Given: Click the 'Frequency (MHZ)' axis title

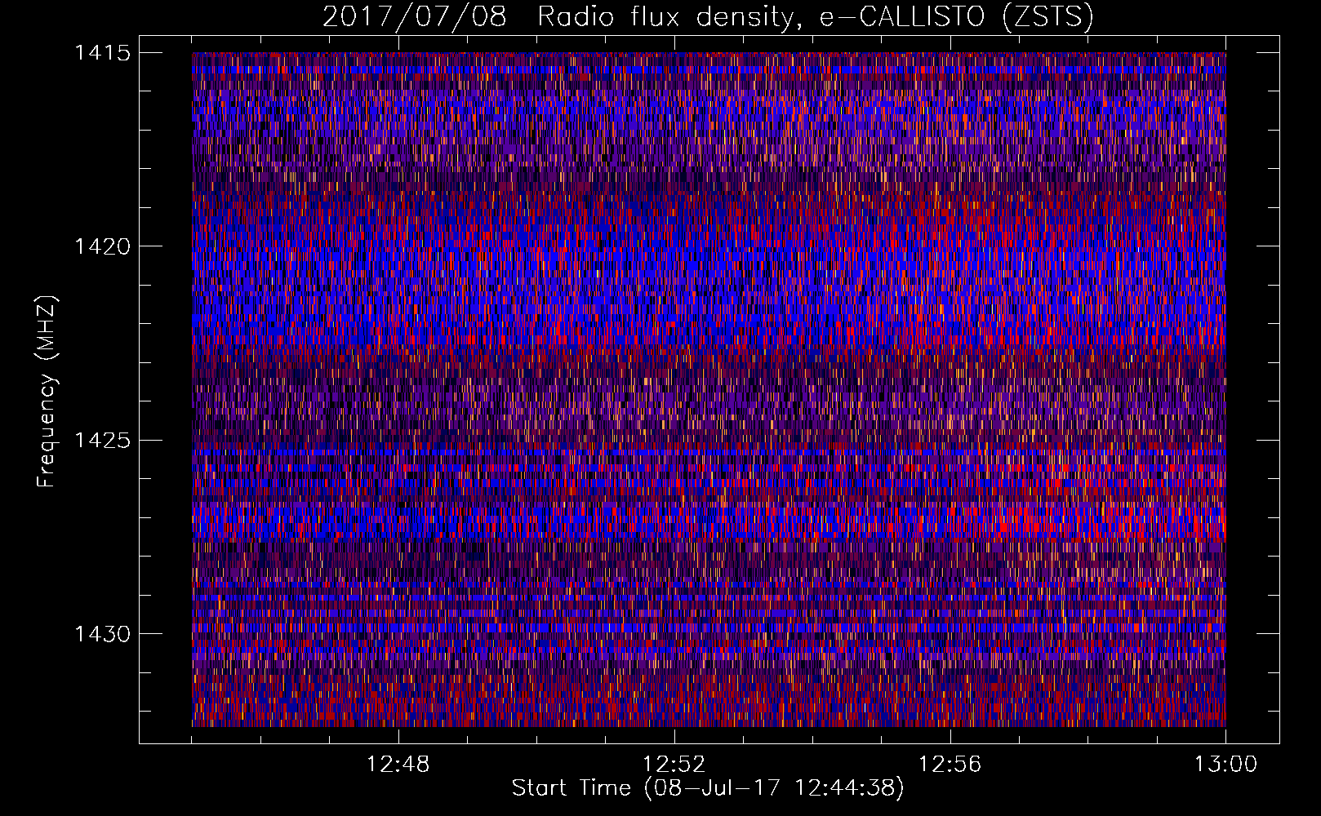Looking at the screenshot, I should (47, 391).
